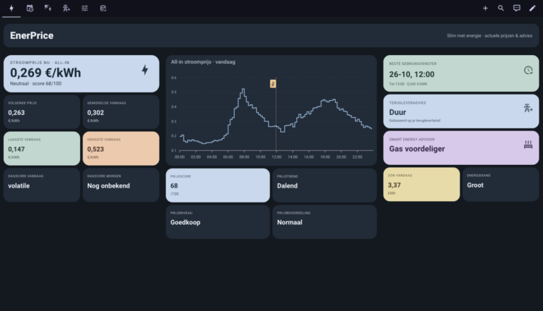Viewport: 543px width, 311px height.
Task: Open the Prijsscore 68 card
Action: pyautogui.click(x=218, y=185)
